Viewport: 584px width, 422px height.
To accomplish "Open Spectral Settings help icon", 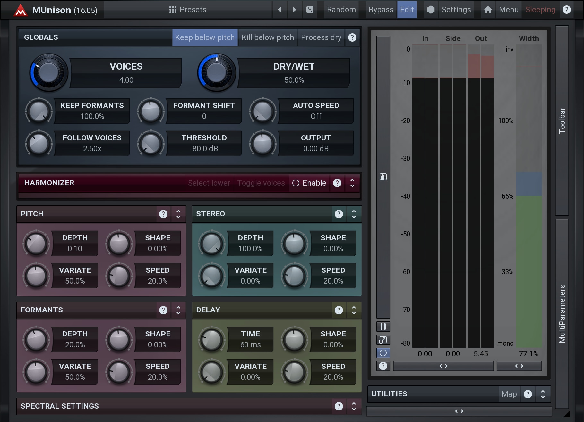I will pos(339,406).
